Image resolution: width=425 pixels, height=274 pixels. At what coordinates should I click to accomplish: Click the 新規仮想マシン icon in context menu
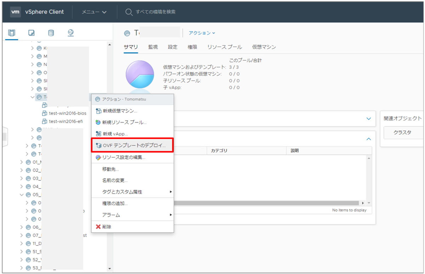pyautogui.click(x=98, y=111)
